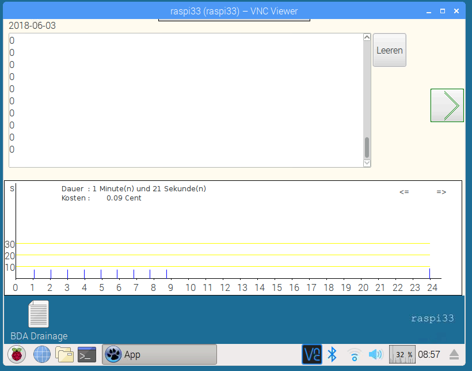472x371 pixels.
Task: Click the up arrow of the list scrollbar
Action: 367,37
